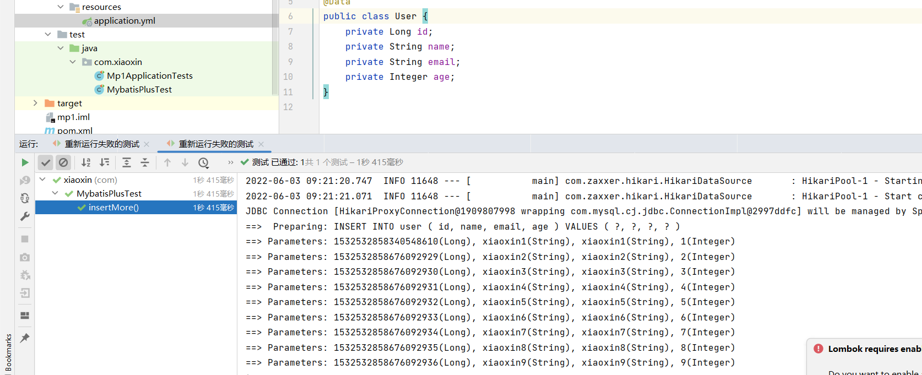This screenshot has height=375, width=922.
Task: Select pom.xml Maven file
Action: coord(75,131)
